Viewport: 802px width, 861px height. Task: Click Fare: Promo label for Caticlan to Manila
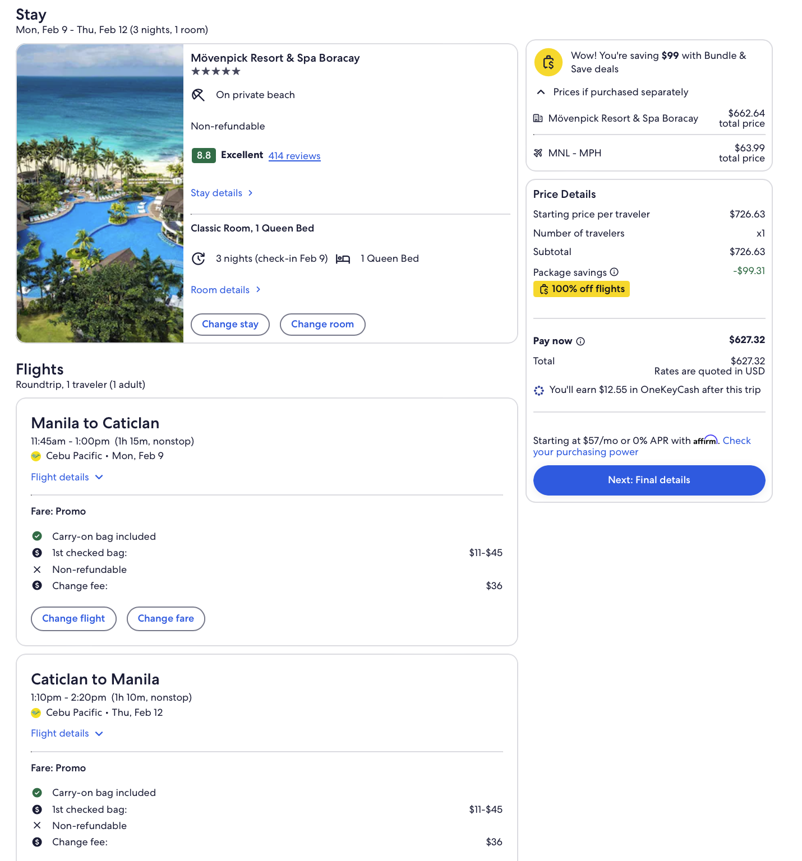[58, 768]
